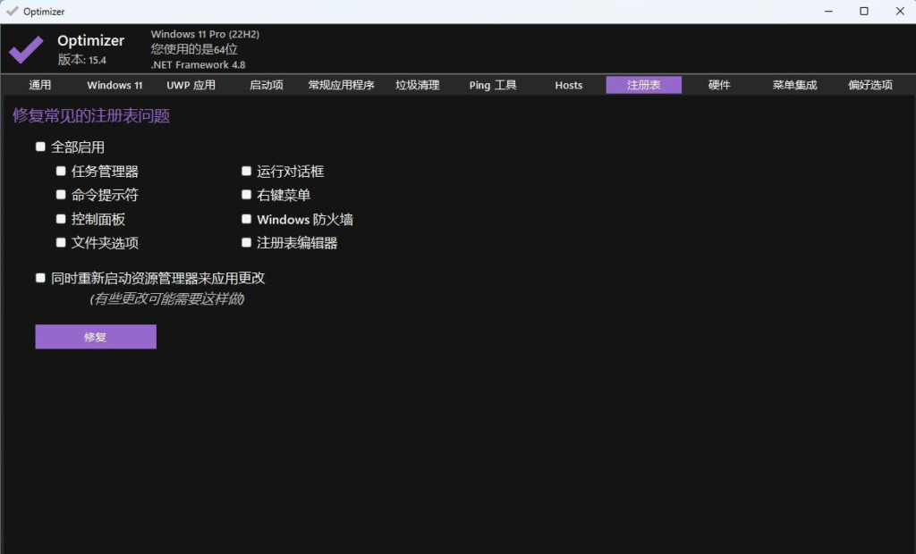Enable the 全部启用 checkbox
The image size is (916, 554).
pos(40,146)
